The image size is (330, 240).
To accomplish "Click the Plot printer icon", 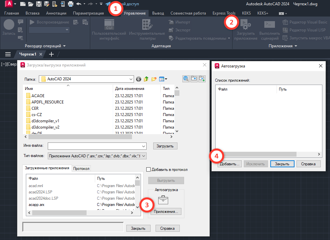I will [x=71, y=4].
